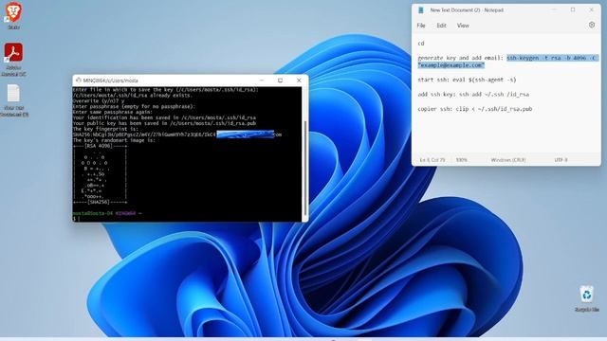Select the text document file on desktop
Screen dimensions: 607x341
coord(13,99)
